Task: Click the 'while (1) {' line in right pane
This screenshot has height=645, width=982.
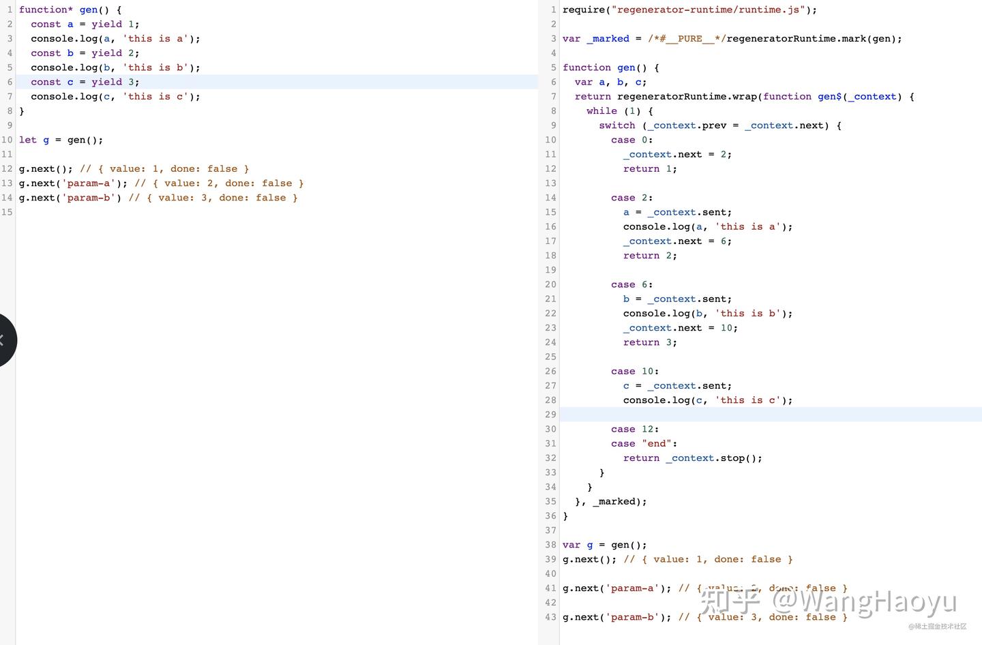Action: pos(620,111)
